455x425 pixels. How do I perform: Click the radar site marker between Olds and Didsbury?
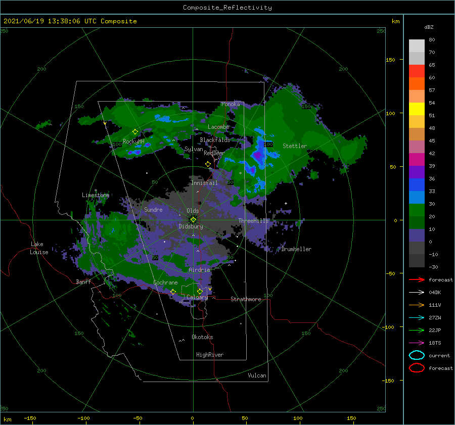[x=193, y=220]
